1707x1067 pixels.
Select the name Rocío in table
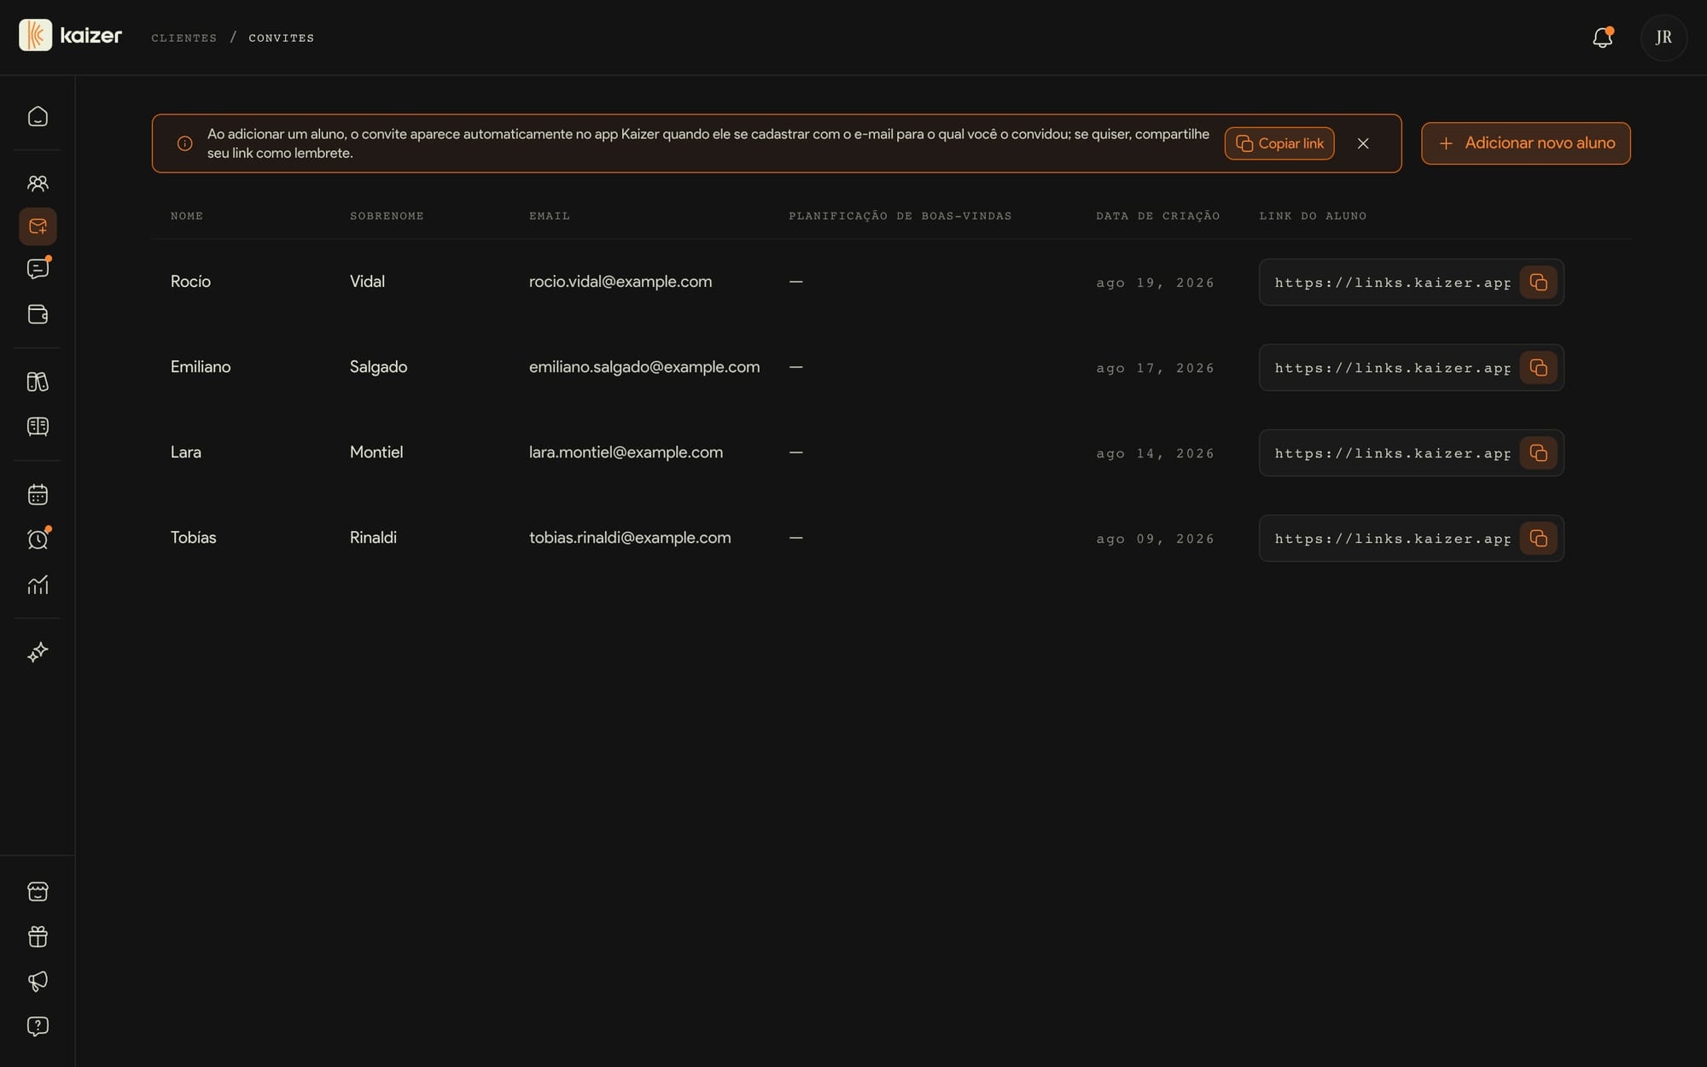tap(190, 282)
